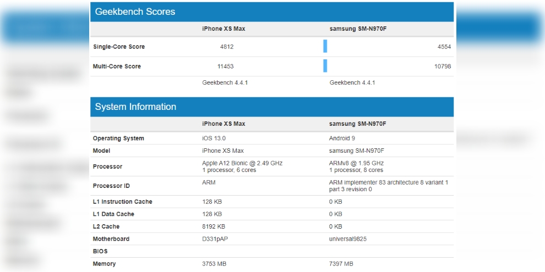Select 0 KB in L1 Instruction Cache row
The image size is (545, 272).
coord(336,202)
